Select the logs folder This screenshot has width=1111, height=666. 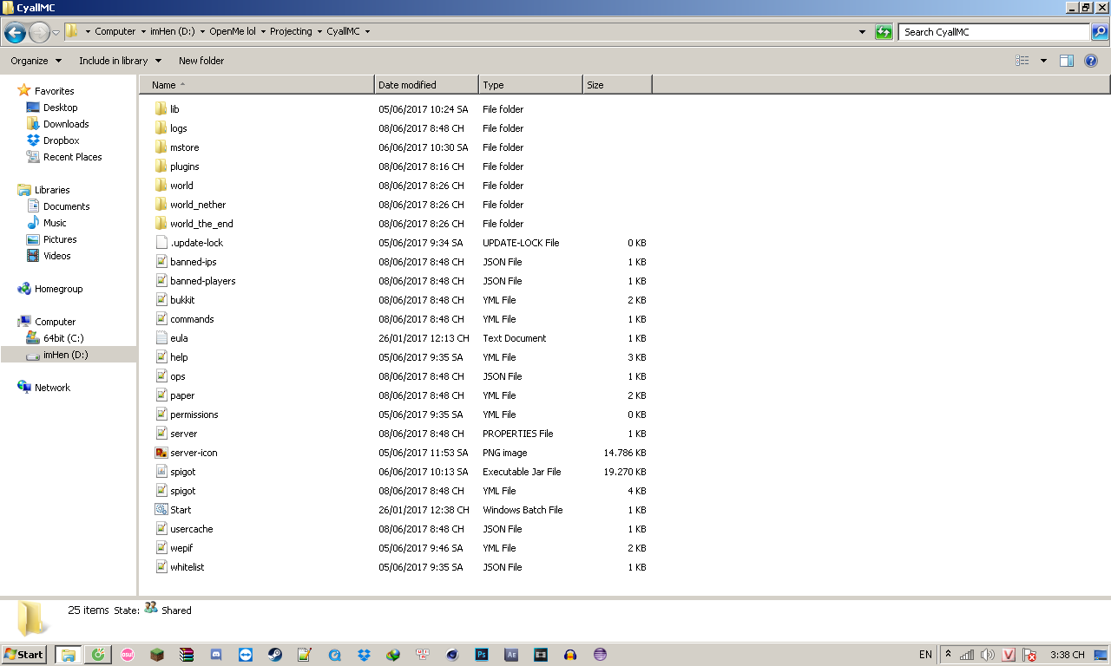click(171, 128)
